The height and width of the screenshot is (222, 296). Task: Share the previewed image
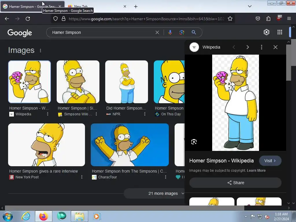(235, 183)
